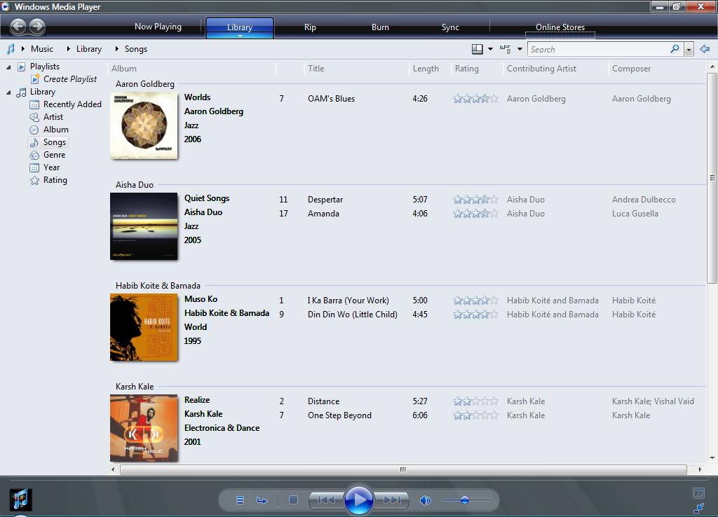Viewport: 718px width, 517px height.
Task: Set the star rating for Amanda
Action: pyautogui.click(x=475, y=213)
